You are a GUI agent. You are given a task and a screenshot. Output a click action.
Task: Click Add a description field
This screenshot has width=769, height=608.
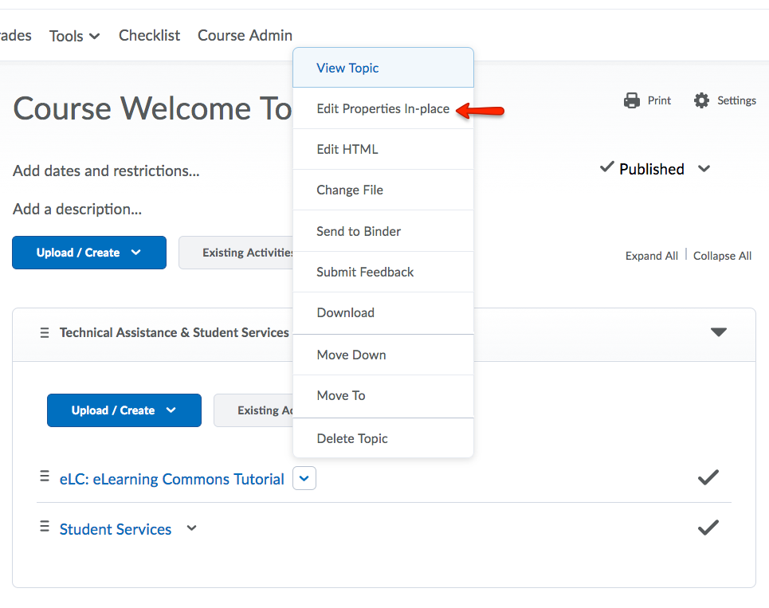click(77, 210)
